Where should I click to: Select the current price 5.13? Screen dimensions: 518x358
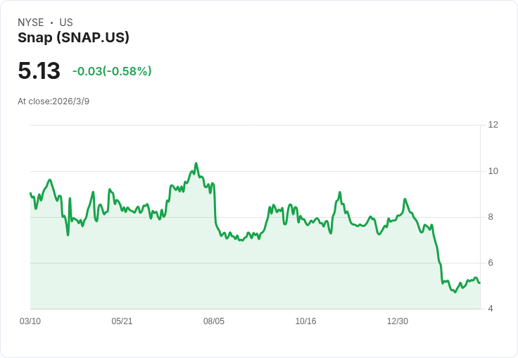point(39,70)
